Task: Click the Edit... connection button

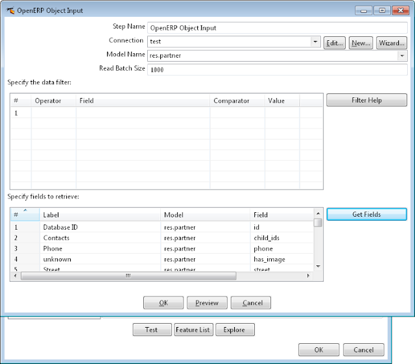Action: [335, 43]
